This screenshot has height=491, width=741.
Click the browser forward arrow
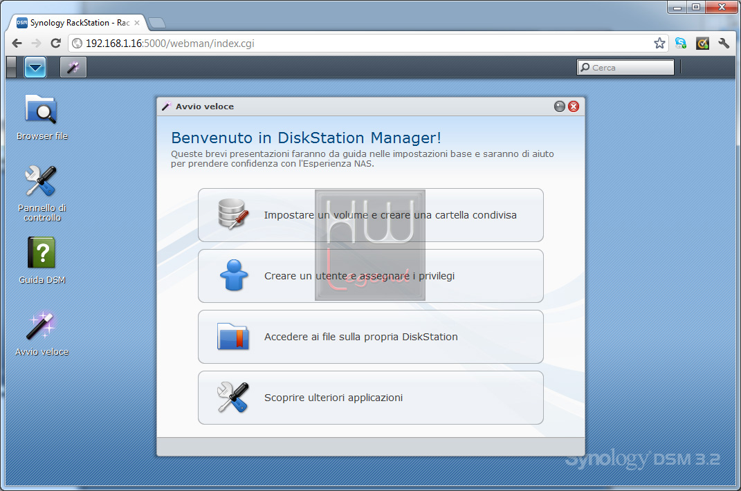coord(37,44)
